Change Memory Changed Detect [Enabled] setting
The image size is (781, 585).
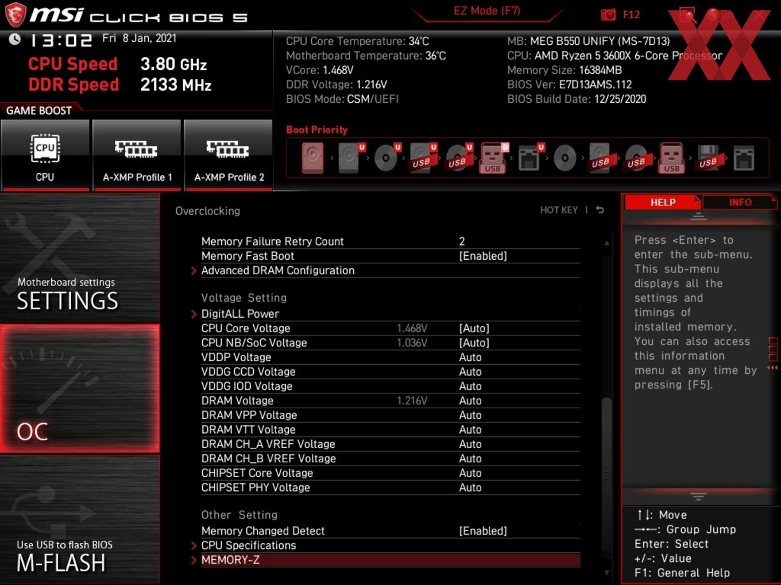(x=482, y=531)
